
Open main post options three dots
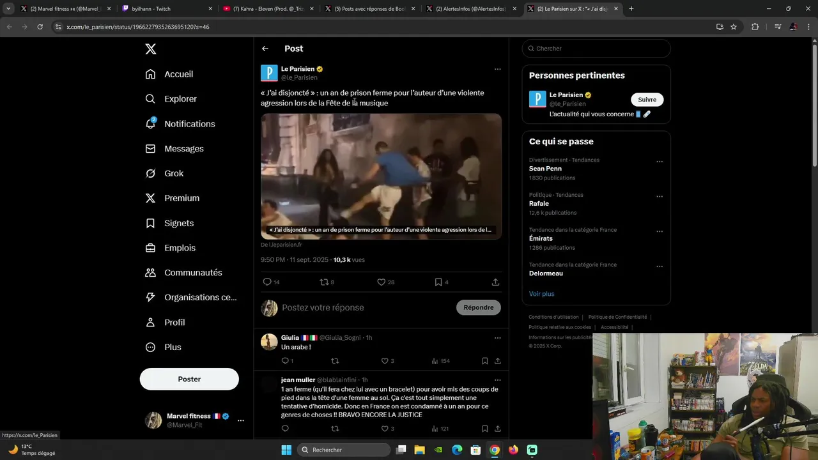coord(497,69)
